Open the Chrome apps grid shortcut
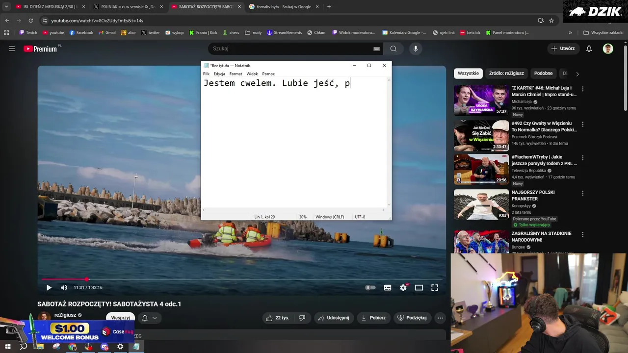The height and width of the screenshot is (353, 628). click(6, 33)
